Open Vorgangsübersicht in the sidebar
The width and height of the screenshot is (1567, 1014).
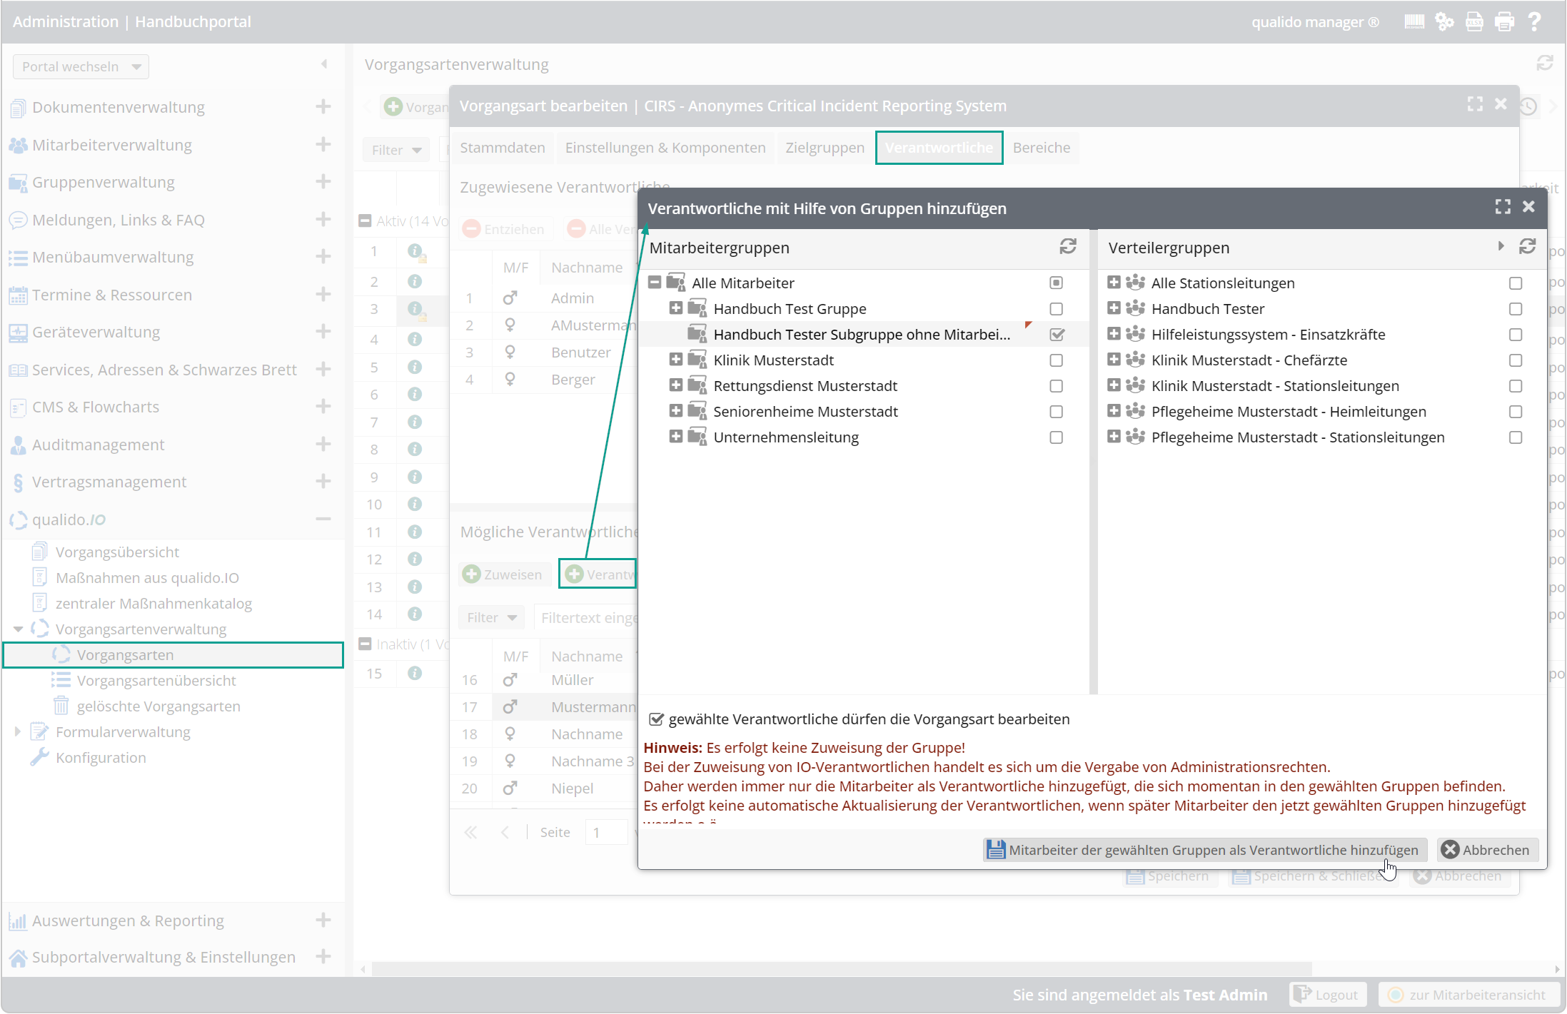(117, 552)
